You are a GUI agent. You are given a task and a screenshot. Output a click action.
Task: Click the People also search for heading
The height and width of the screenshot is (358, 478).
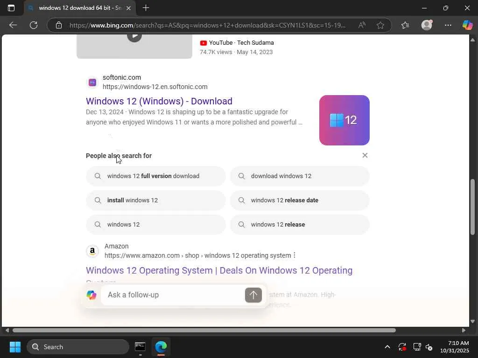pos(119,156)
